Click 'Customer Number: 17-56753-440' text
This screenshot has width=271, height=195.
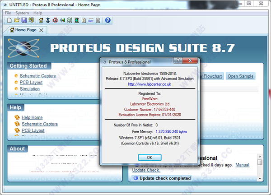[x=150, y=109]
